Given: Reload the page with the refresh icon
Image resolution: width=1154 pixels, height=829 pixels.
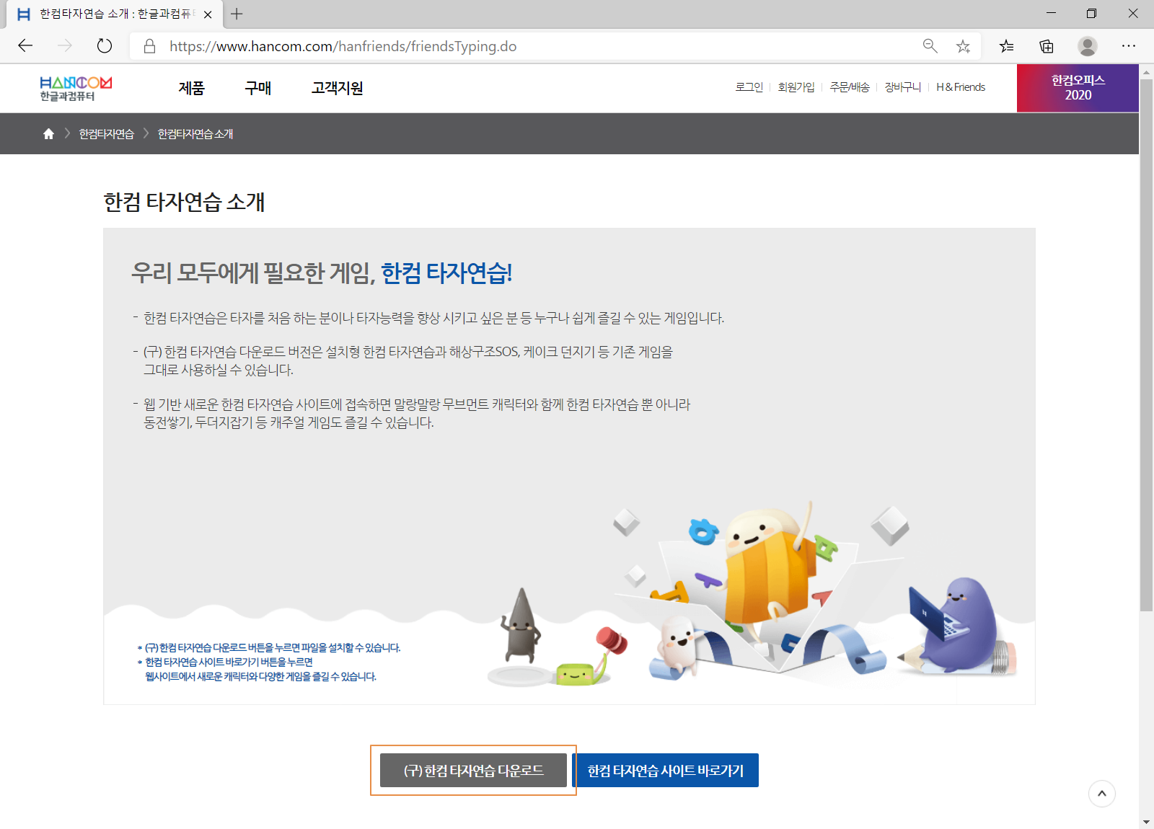Looking at the screenshot, I should [105, 46].
